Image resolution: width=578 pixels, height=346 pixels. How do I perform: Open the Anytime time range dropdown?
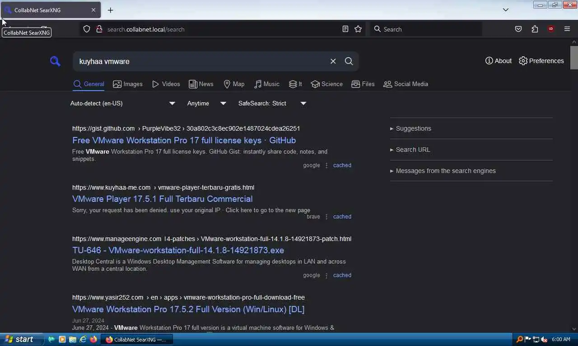(x=207, y=104)
